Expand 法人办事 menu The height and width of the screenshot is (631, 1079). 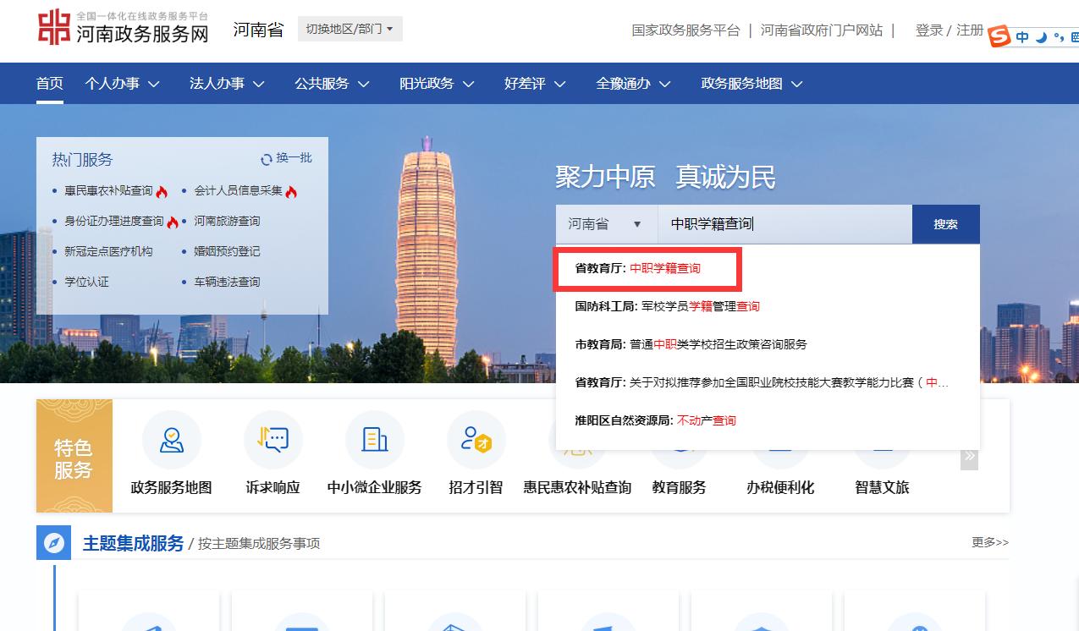coord(228,84)
